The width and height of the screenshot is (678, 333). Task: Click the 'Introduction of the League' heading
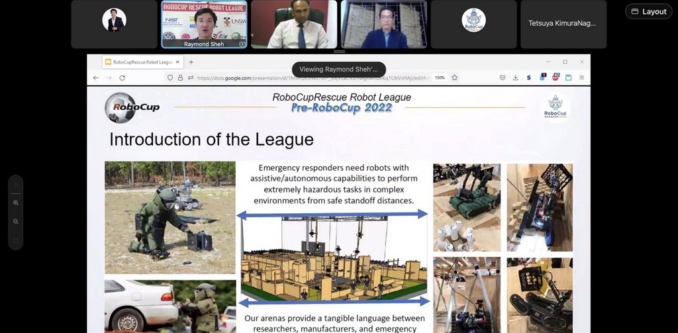211,140
